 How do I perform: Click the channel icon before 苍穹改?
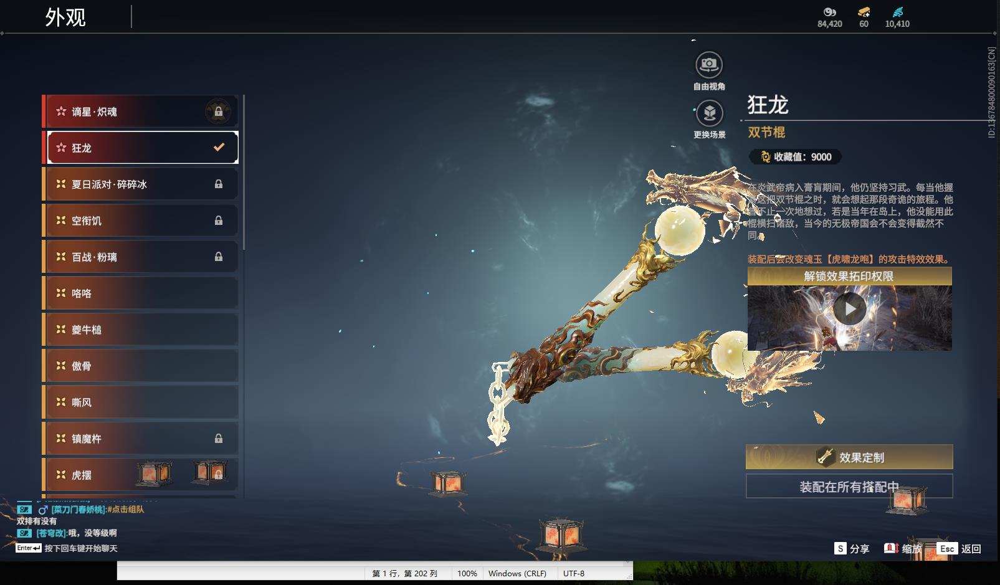click(24, 533)
